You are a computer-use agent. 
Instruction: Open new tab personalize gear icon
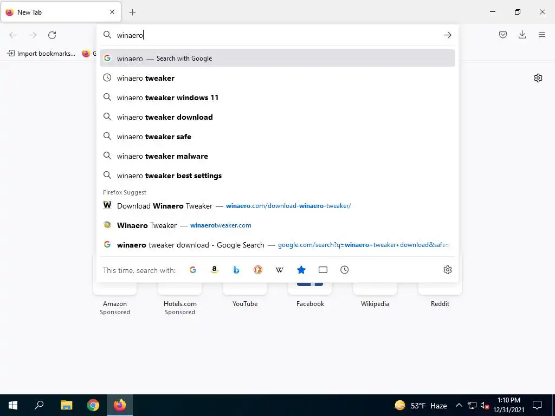[538, 78]
